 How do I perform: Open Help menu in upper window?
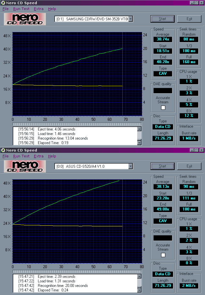click(52, 9)
